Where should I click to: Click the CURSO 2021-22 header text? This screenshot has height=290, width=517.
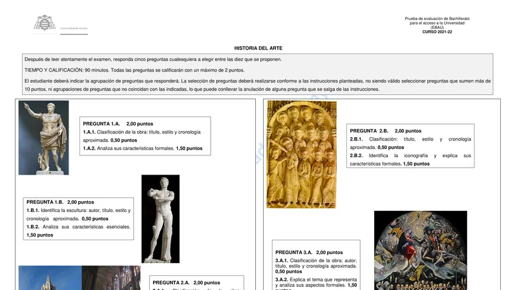click(437, 32)
